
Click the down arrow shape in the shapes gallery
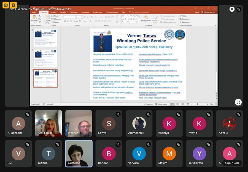134,19
